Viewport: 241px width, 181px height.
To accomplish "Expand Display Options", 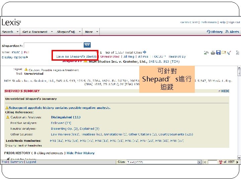I will [x=15, y=57].
